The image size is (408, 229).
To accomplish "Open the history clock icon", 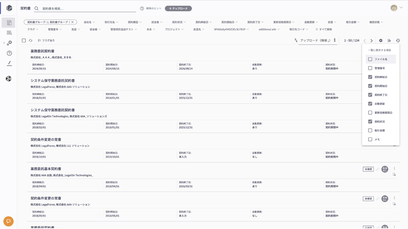I will [398, 41].
